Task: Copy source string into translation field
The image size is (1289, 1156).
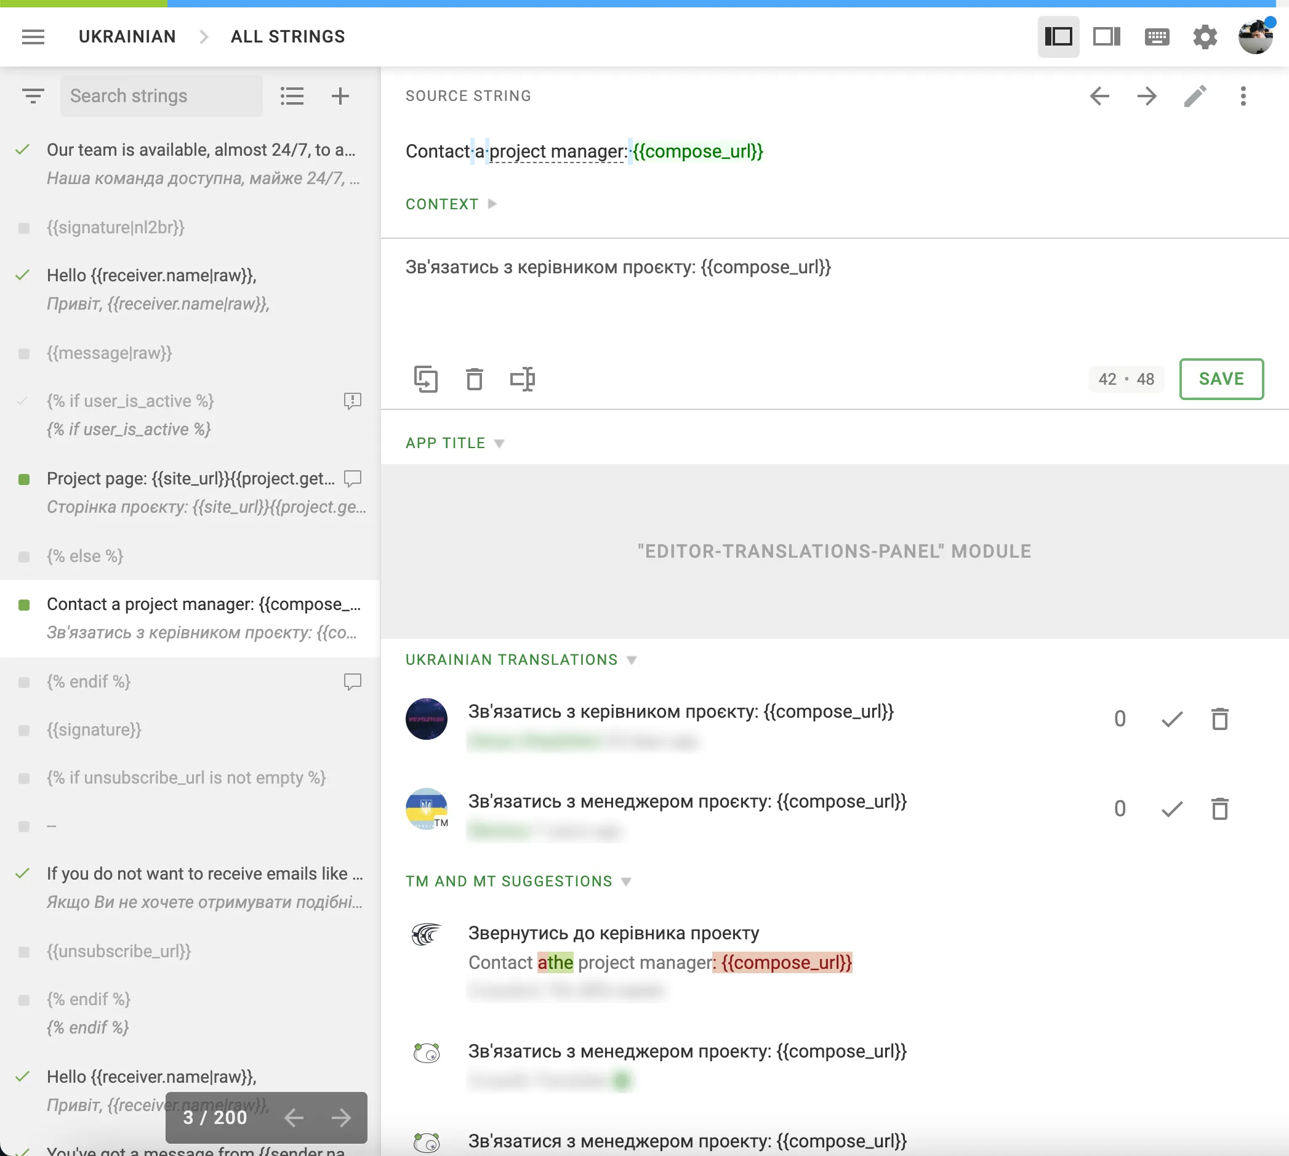Action: pyautogui.click(x=427, y=379)
